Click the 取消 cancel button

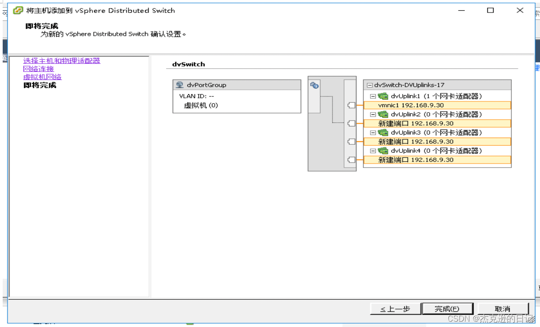[503, 309]
